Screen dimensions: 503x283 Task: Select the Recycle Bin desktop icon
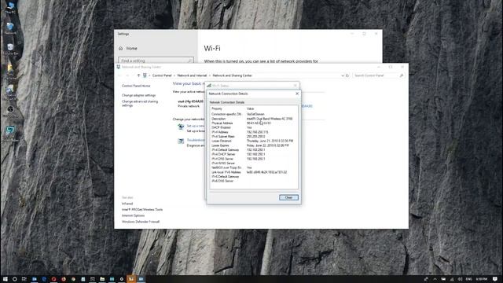pos(10,49)
